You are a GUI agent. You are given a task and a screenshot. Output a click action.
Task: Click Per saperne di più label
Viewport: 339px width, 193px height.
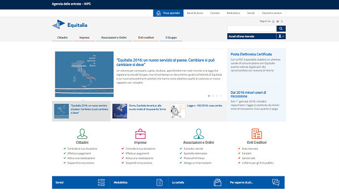pyautogui.click(x=241, y=182)
